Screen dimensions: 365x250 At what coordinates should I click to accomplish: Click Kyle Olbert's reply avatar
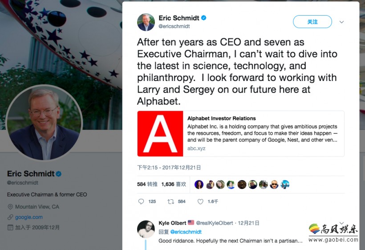[146, 229]
